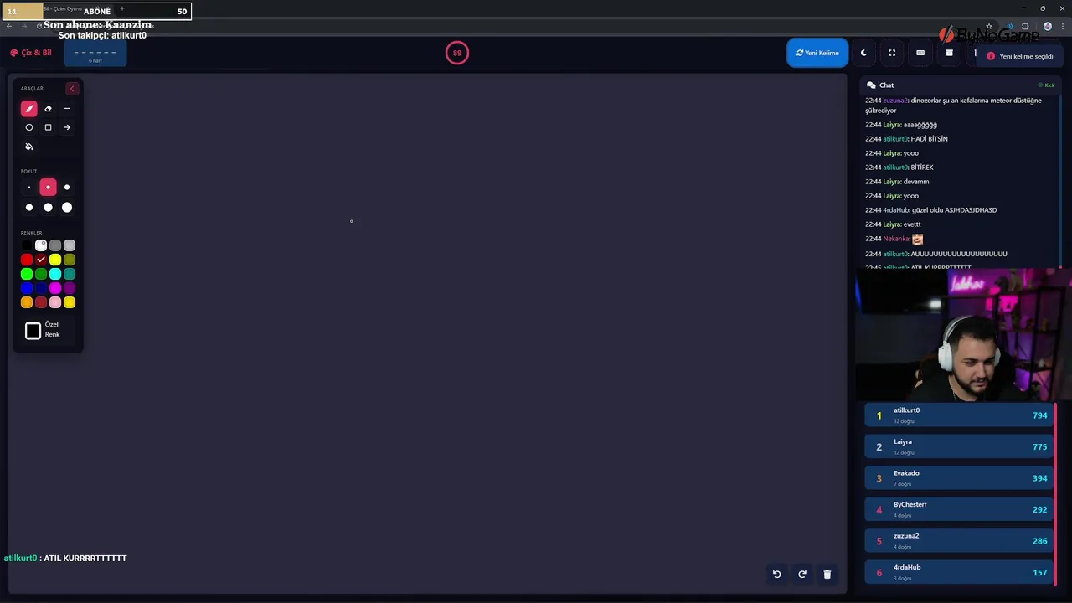
Task: Select the brush drawing tool
Action: point(29,108)
